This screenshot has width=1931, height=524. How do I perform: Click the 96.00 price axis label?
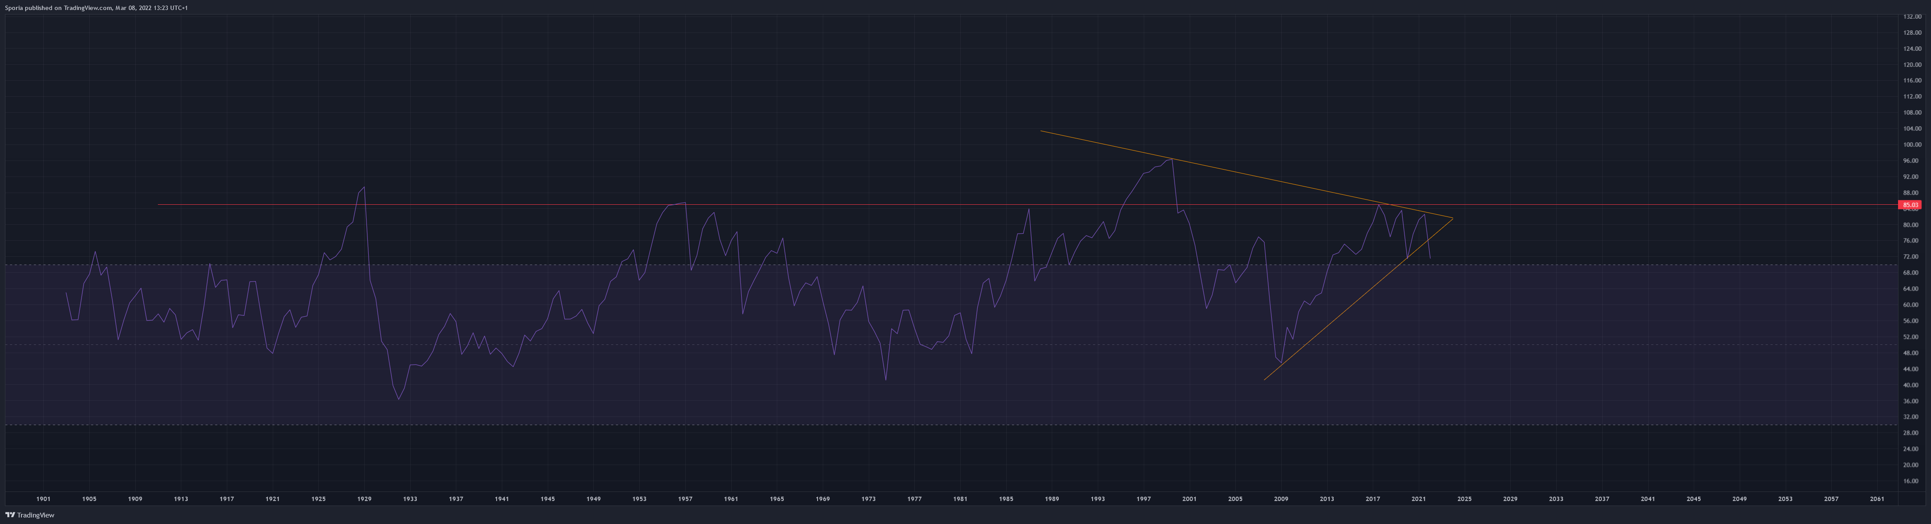1911,160
